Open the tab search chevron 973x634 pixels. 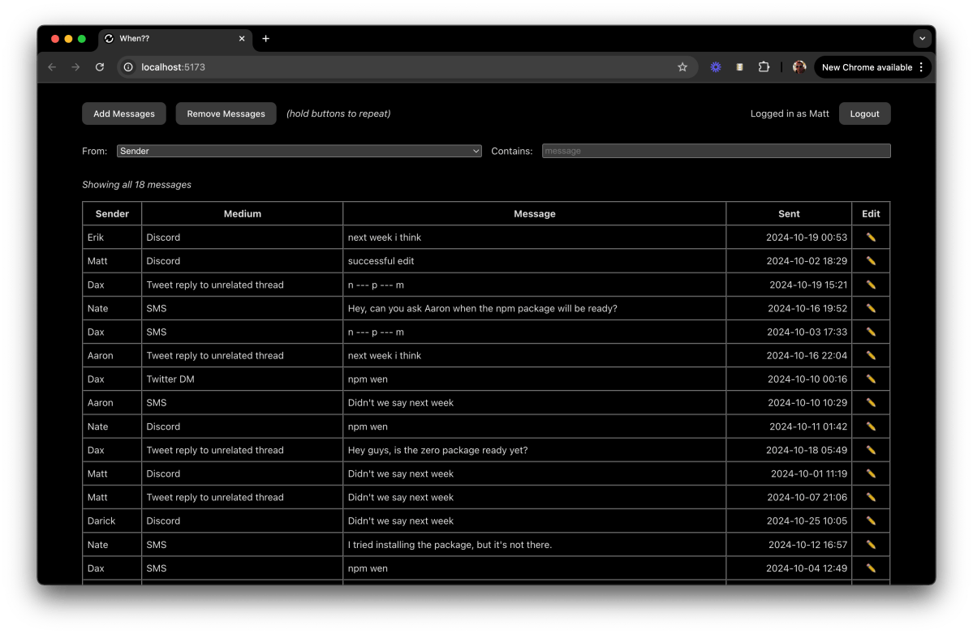922,38
